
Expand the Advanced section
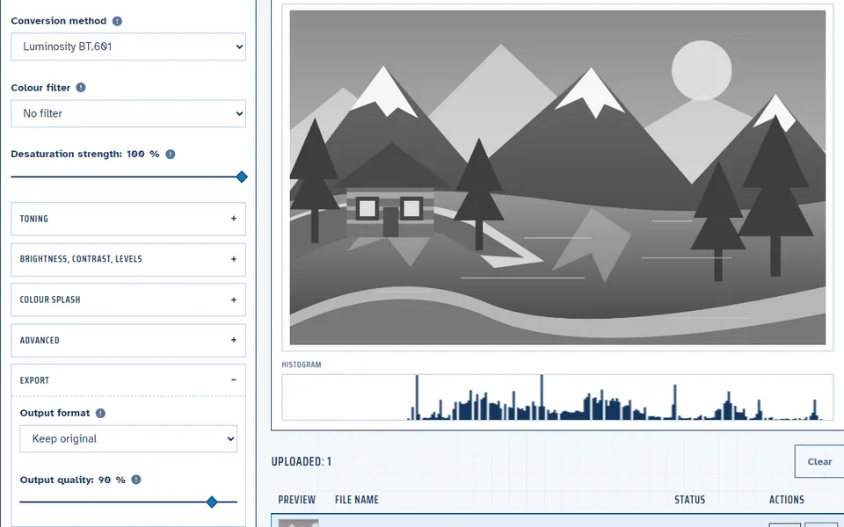pyautogui.click(x=128, y=340)
